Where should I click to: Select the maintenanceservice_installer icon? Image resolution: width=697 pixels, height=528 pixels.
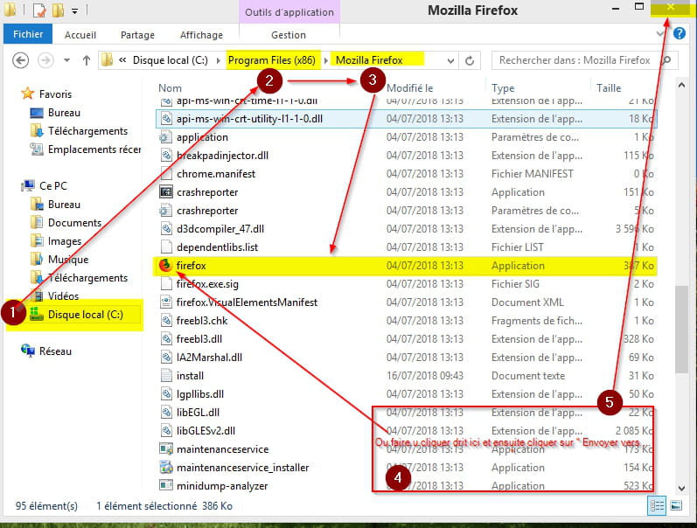pyautogui.click(x=166, y=468)
